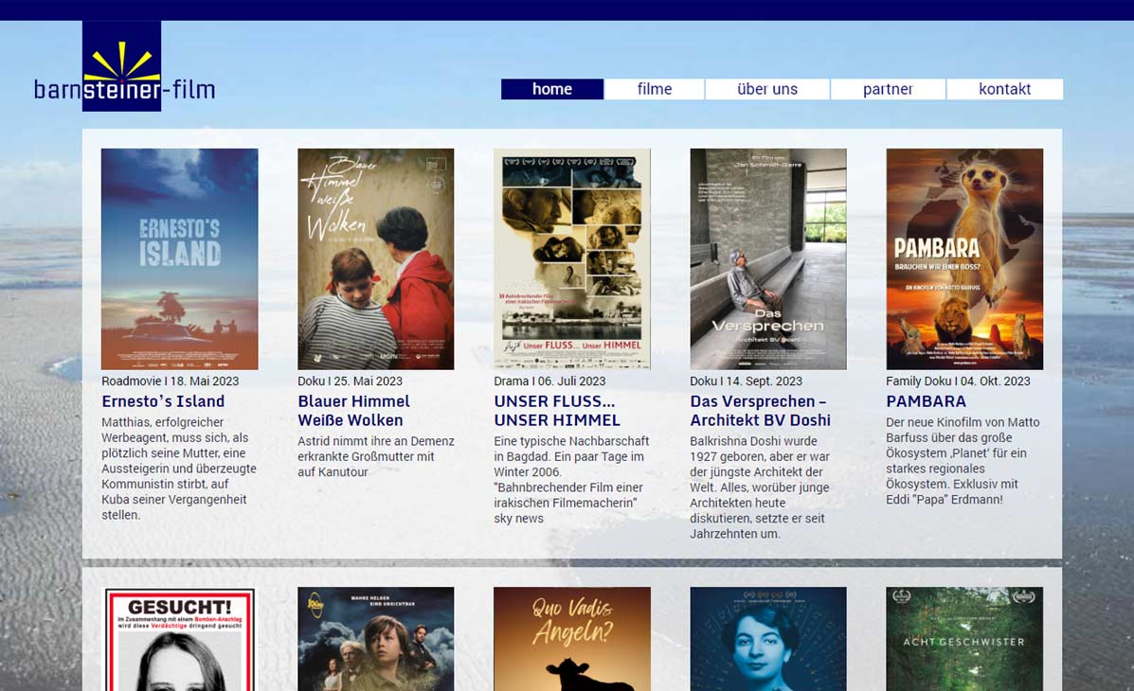Open the über uns page

click(767, 89)
